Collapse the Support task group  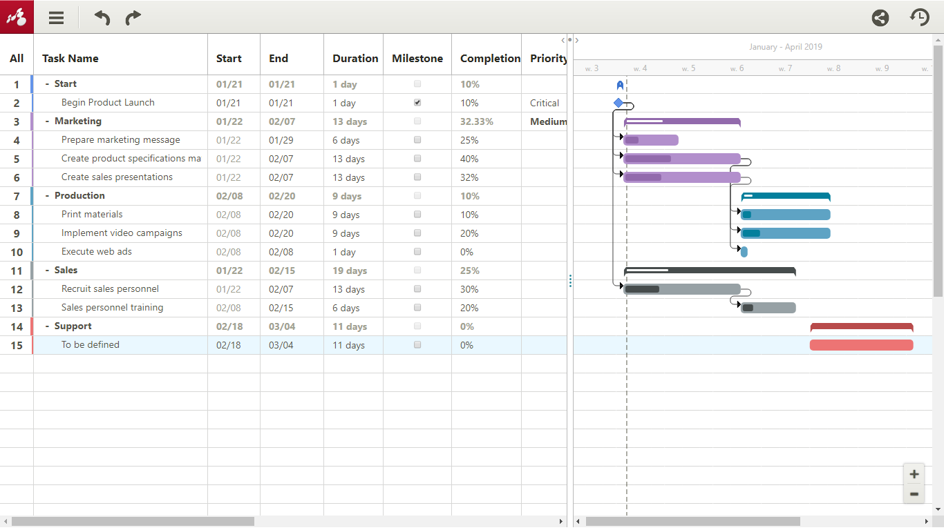(x=47, y=326)
